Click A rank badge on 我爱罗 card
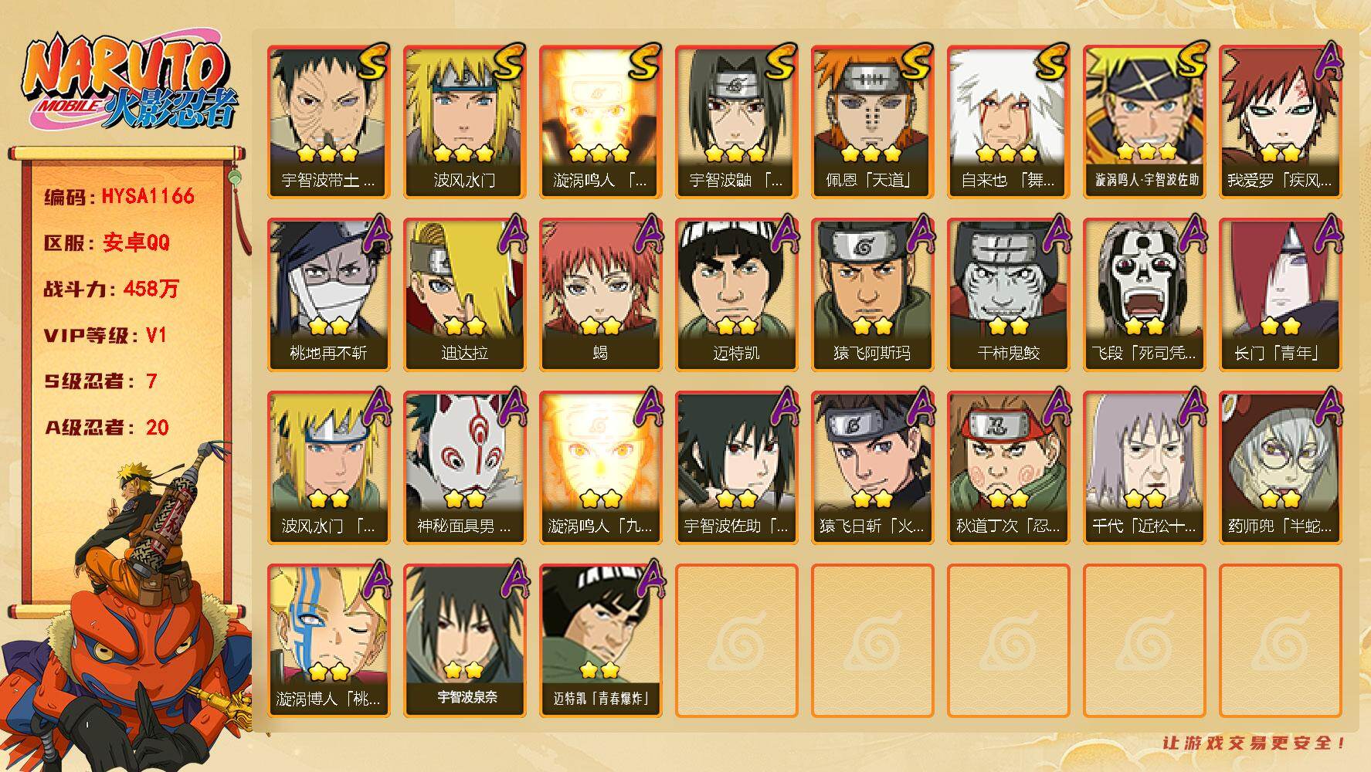The image size is (1371, 772). click(x=1328, y=62)
